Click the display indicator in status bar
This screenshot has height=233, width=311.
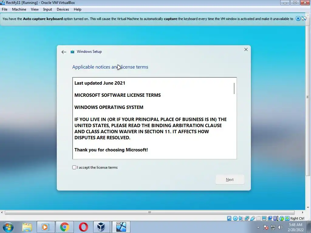[x=264, y=218]
